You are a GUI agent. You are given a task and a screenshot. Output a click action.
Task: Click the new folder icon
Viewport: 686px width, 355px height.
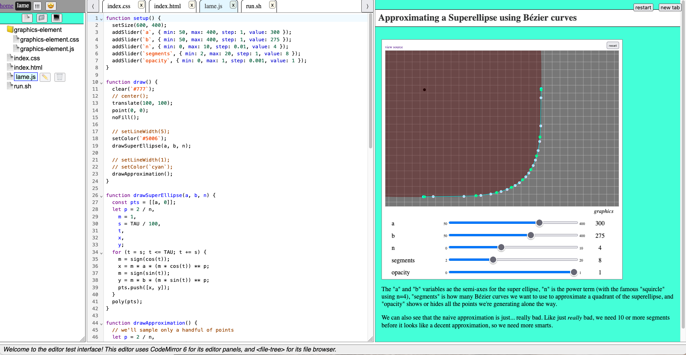pyautogui.click(x=42, y=18)
